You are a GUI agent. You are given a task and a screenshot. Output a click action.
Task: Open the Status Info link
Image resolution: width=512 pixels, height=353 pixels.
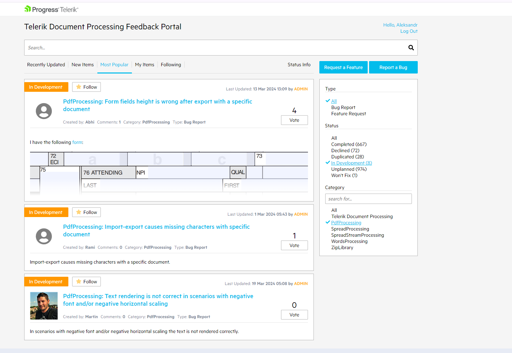pos(299,65)
